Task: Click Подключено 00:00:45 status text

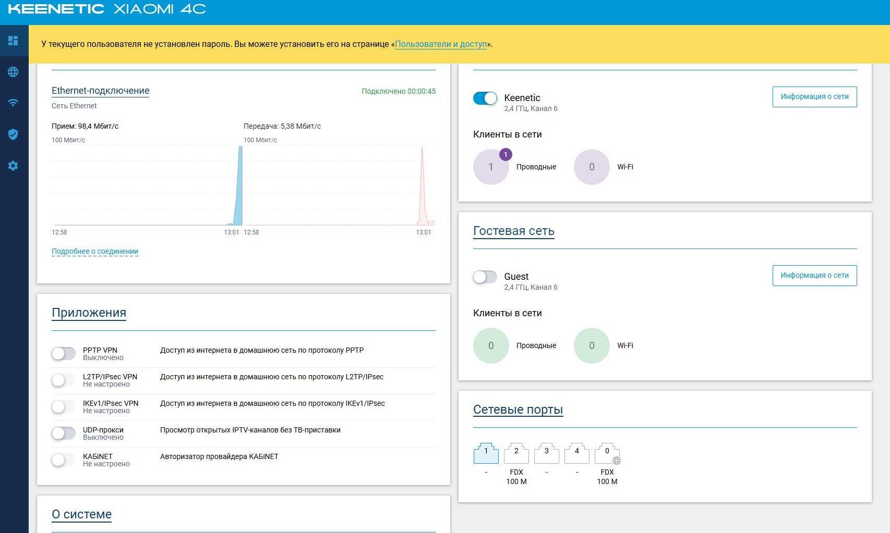Action: (399, 91)
